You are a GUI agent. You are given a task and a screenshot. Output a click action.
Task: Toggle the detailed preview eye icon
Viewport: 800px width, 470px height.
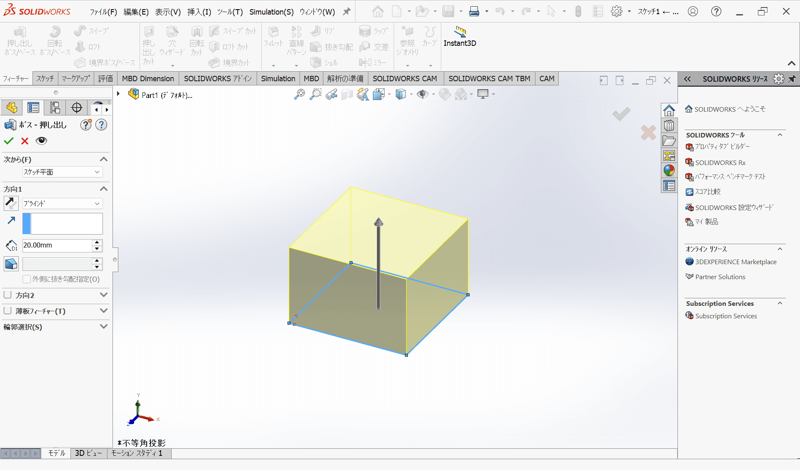pyautogui.click(x=41, y=141)
